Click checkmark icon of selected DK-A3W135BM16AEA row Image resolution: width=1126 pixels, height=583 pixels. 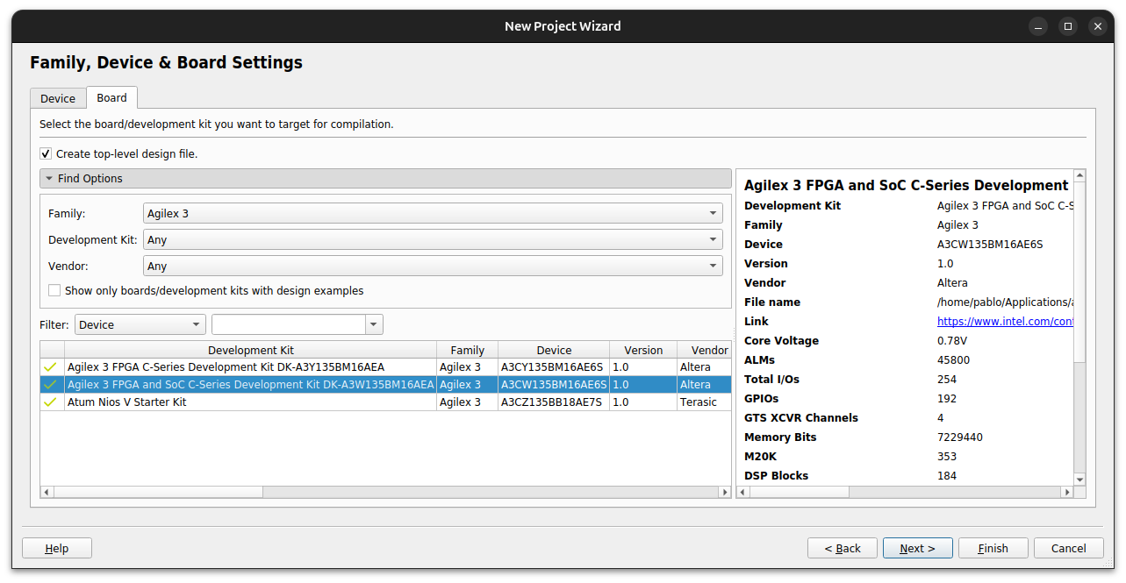pyautogui.click(x=50, y=385)
